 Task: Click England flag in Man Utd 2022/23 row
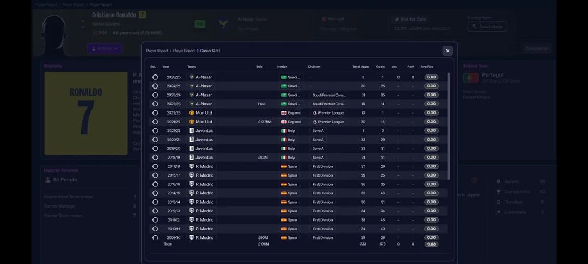(x=284, y=112)
